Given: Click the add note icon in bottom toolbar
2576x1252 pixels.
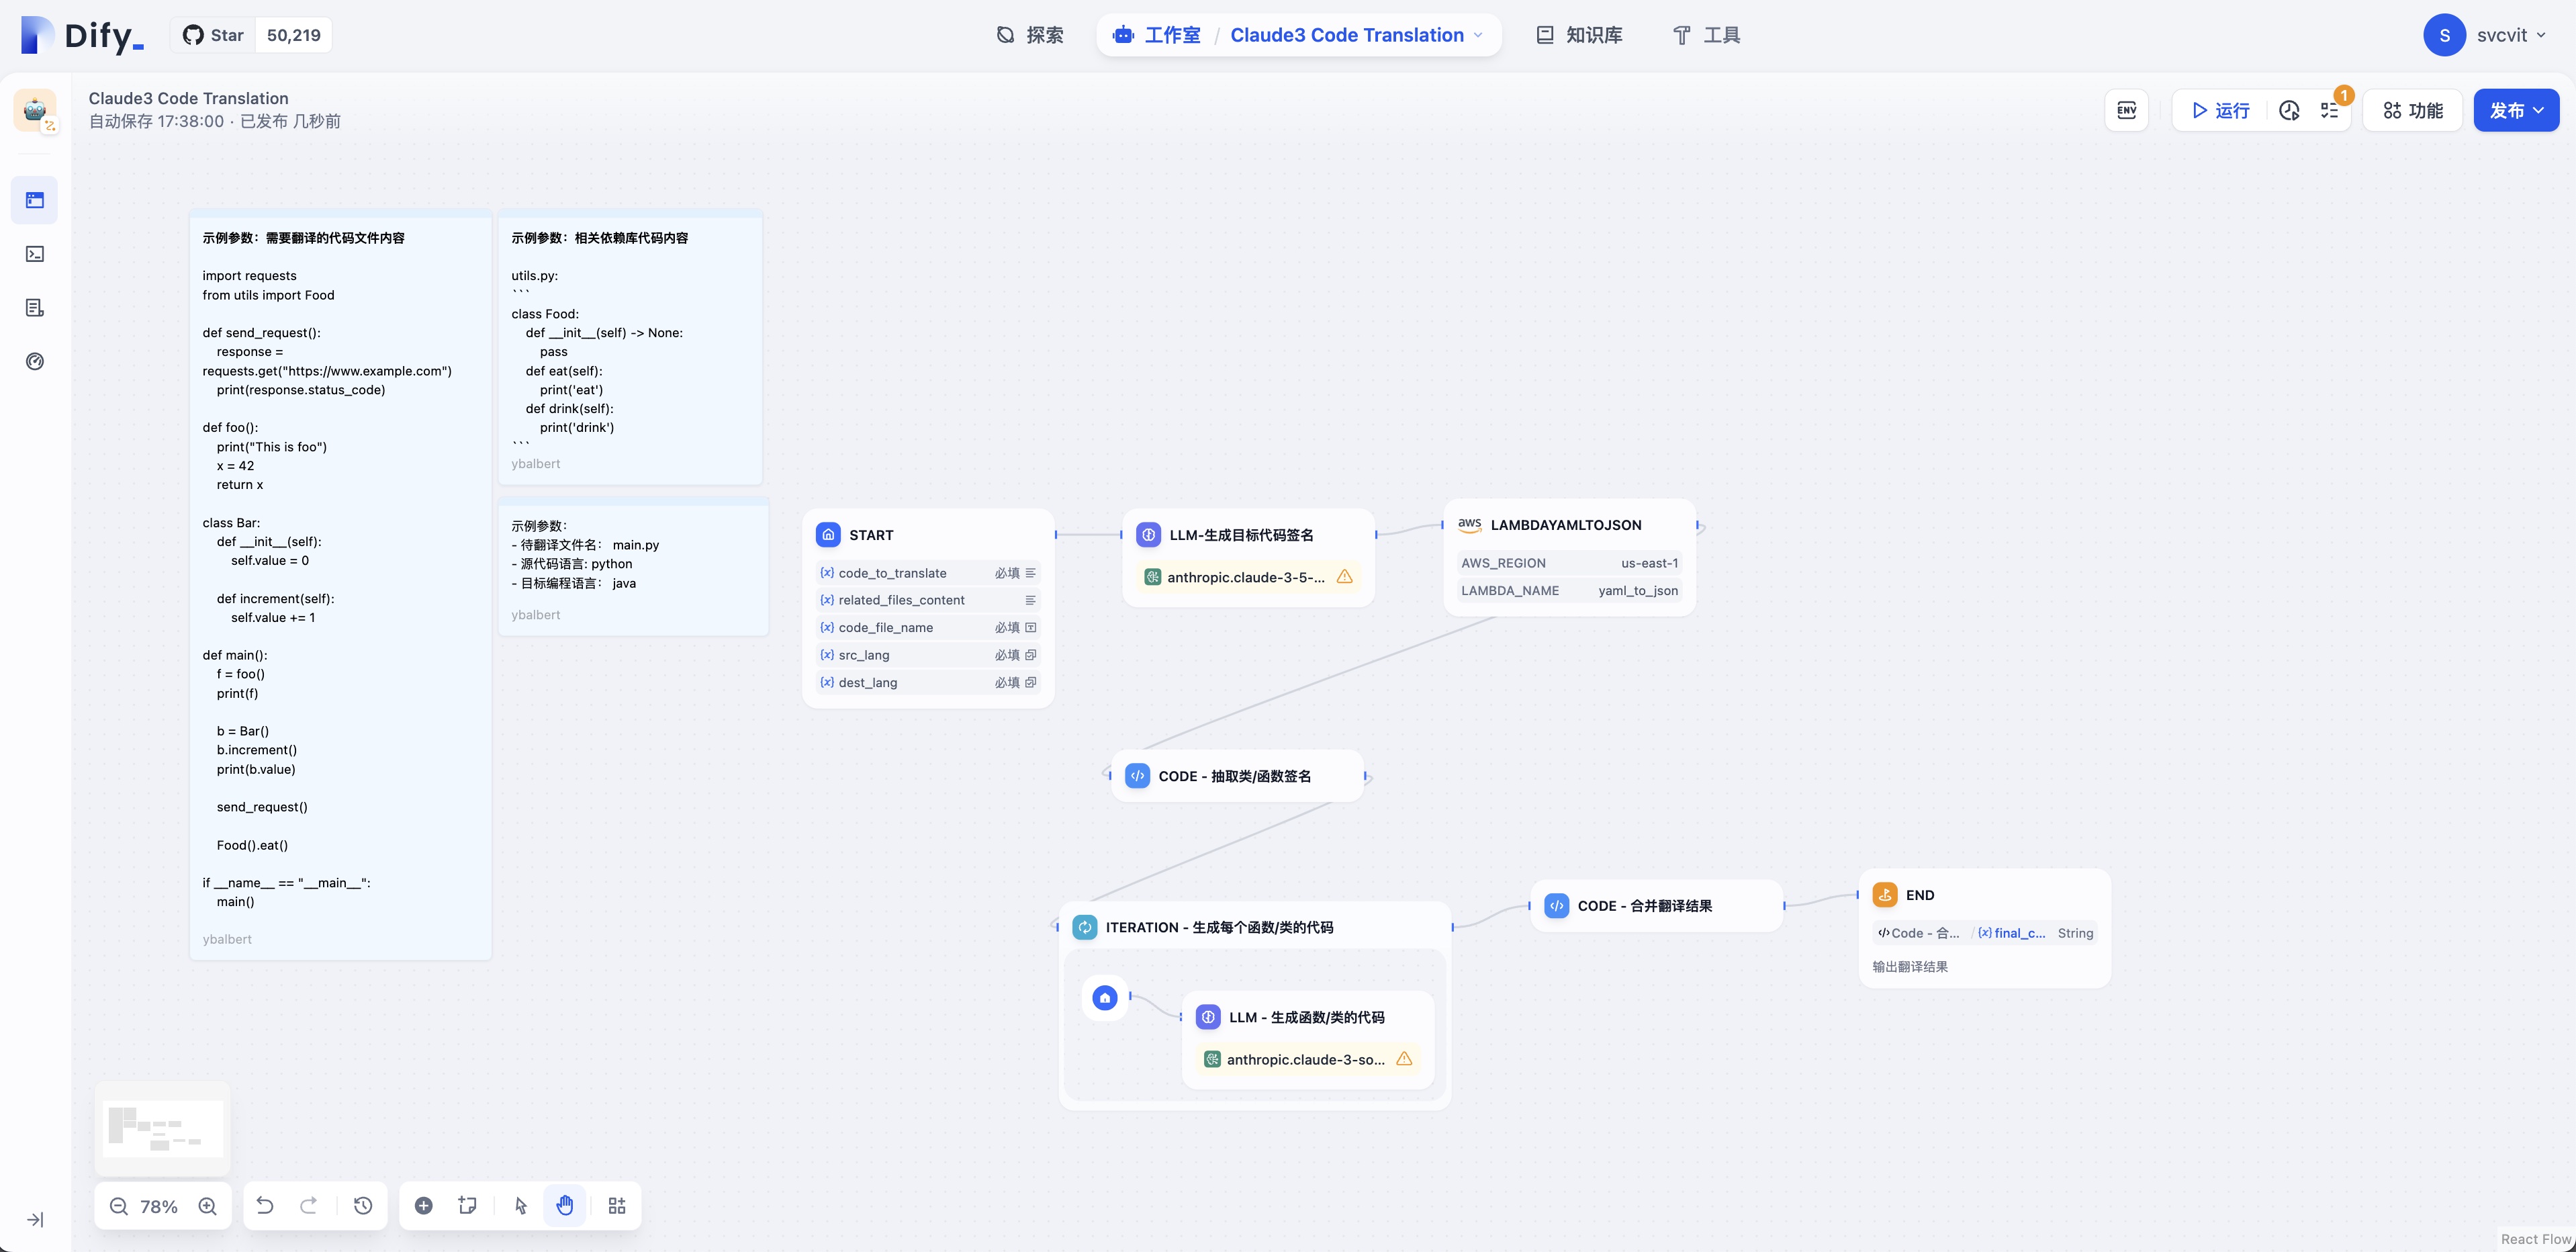Looking at the screenshot, I should [467, 1206].
